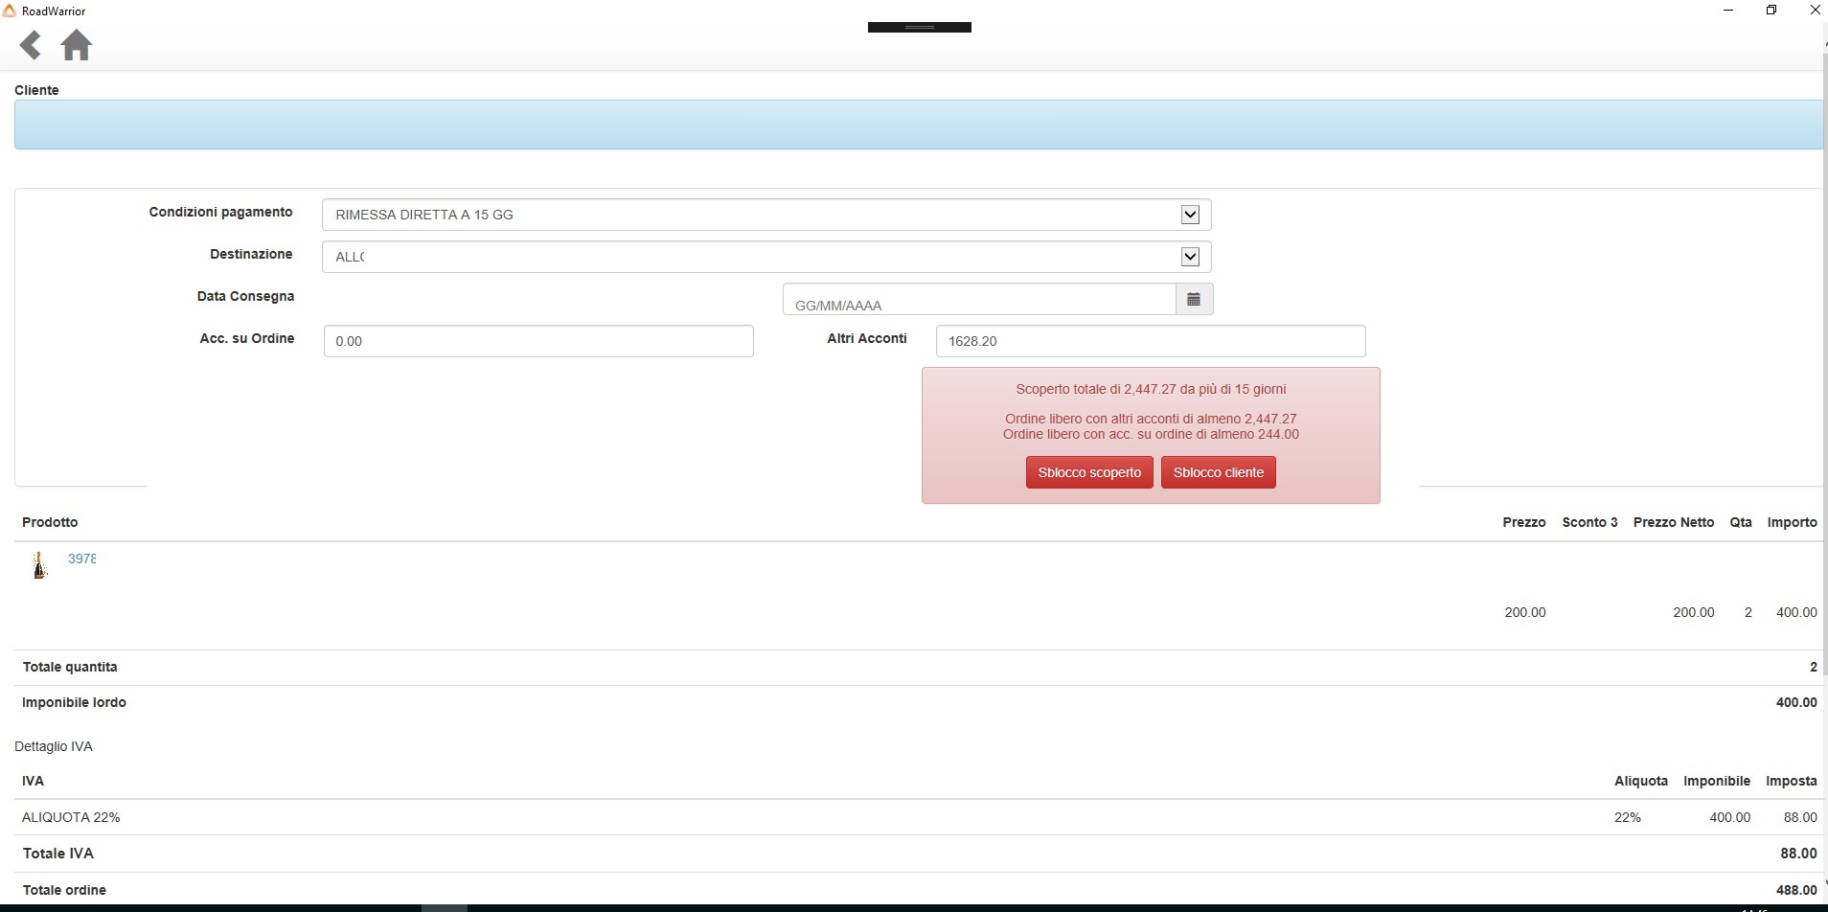Minimize the RoadWarrior window

pyautogui.click(x=1728, y=11)
